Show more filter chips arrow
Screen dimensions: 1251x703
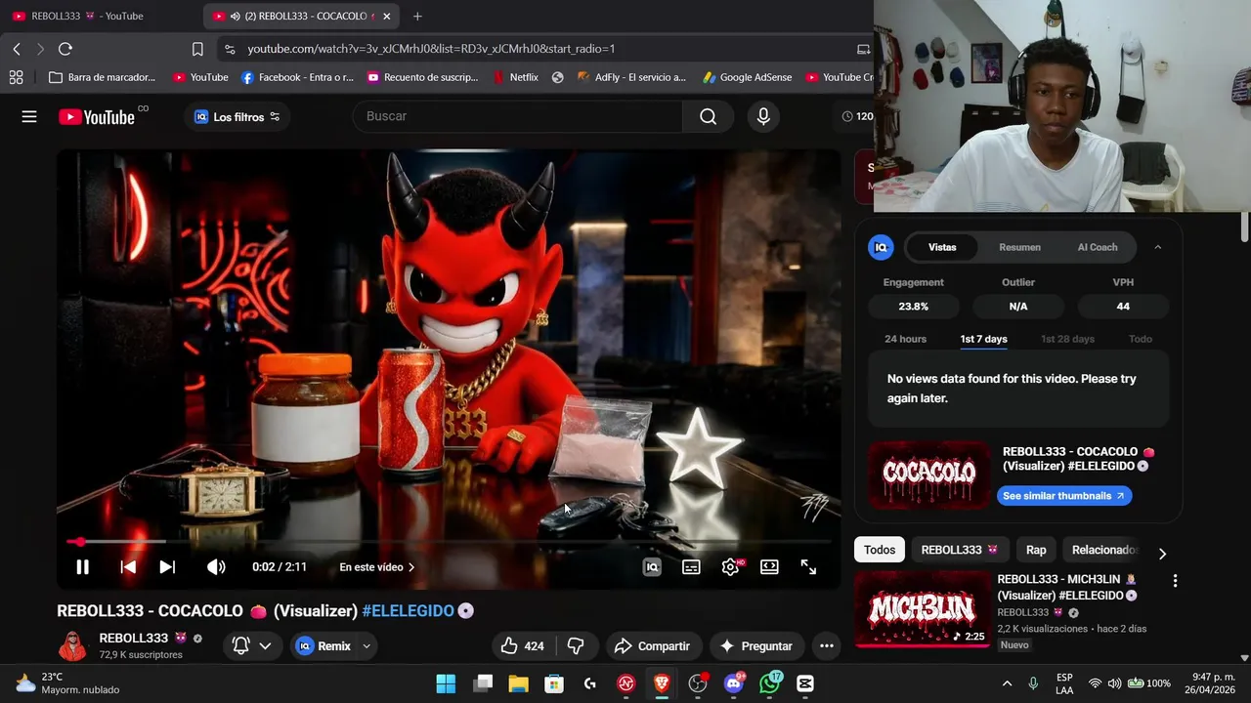click(x=1162, y=554)
